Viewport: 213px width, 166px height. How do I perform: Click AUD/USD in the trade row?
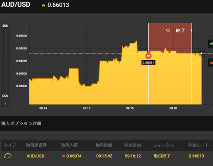click(35, 156)
